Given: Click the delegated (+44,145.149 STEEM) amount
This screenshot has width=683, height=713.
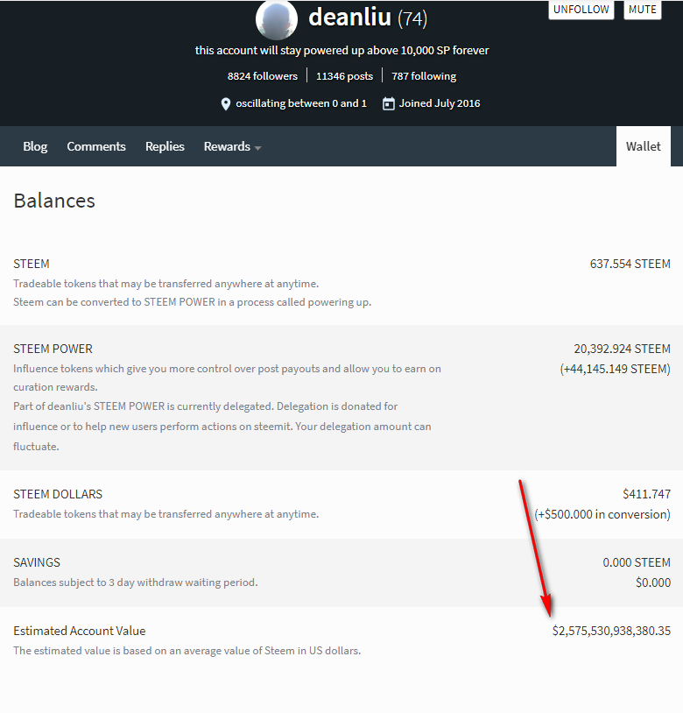Looking at the screenshot, I should point(615,369).
